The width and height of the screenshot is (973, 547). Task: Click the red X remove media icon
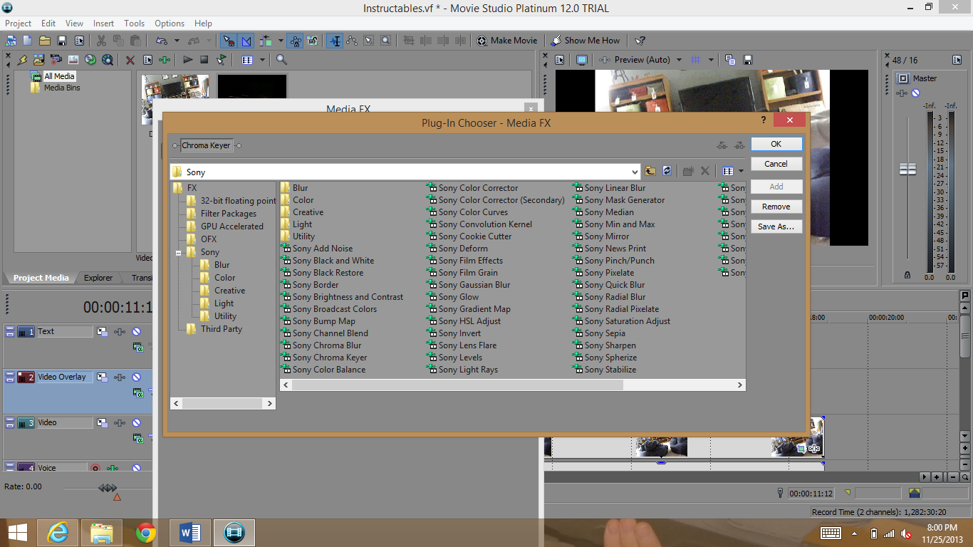coord(130,60)
